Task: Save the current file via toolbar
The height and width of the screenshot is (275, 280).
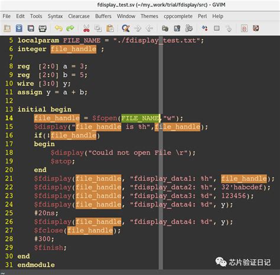Action: (x=19, y=28)
